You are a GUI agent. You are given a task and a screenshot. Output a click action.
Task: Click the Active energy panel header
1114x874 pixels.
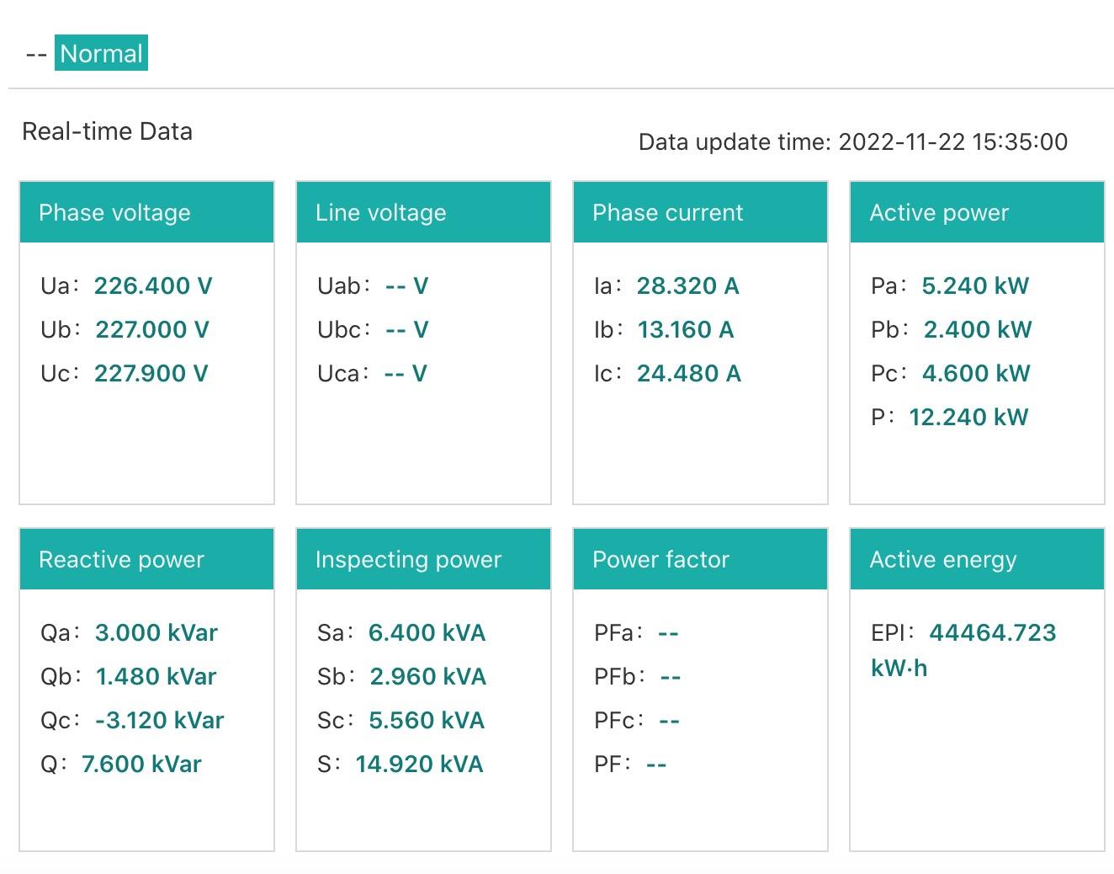tap(977, 559)
